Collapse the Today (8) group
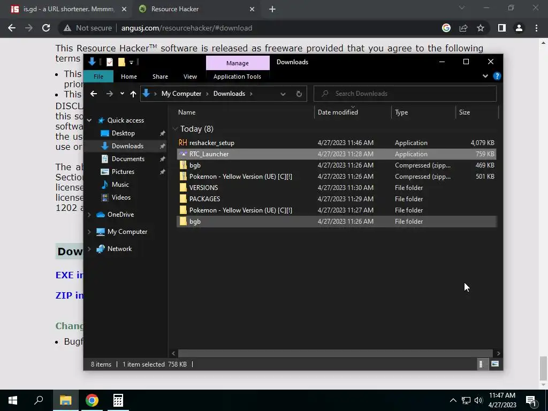548x411 pixels. (x=175, y=129)
